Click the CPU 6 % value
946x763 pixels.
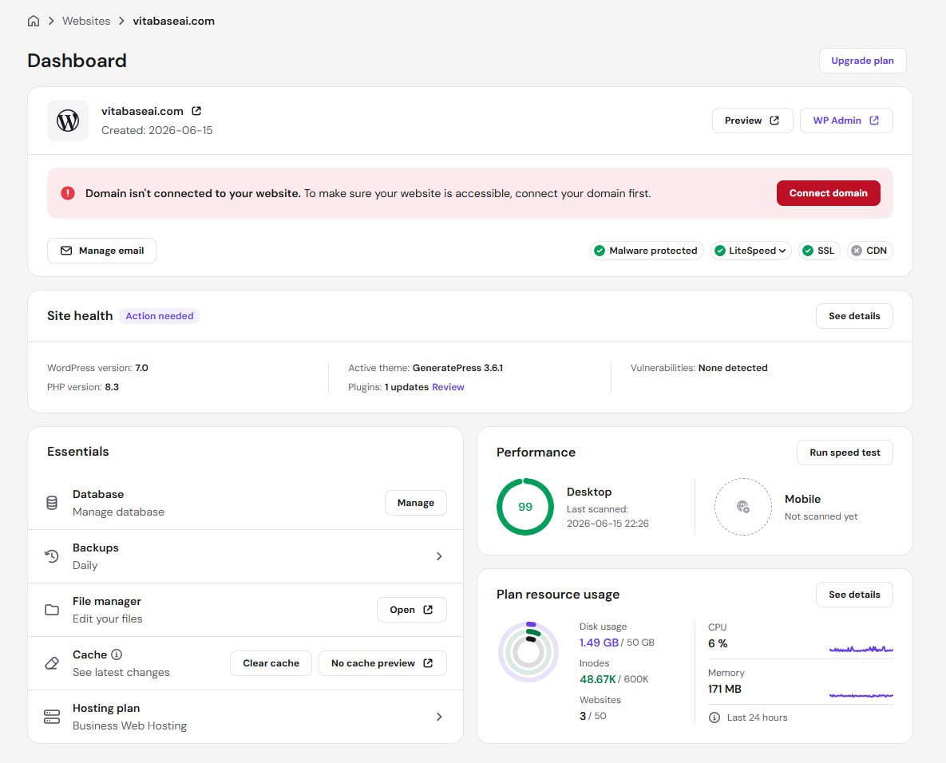[718, 643]
